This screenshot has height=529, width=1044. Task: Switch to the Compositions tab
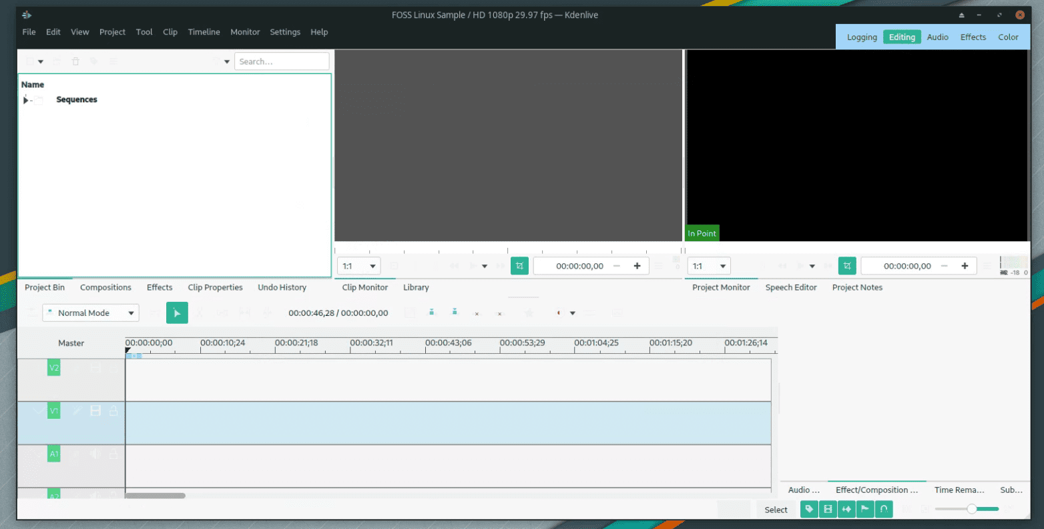click(x=105, y=287)
